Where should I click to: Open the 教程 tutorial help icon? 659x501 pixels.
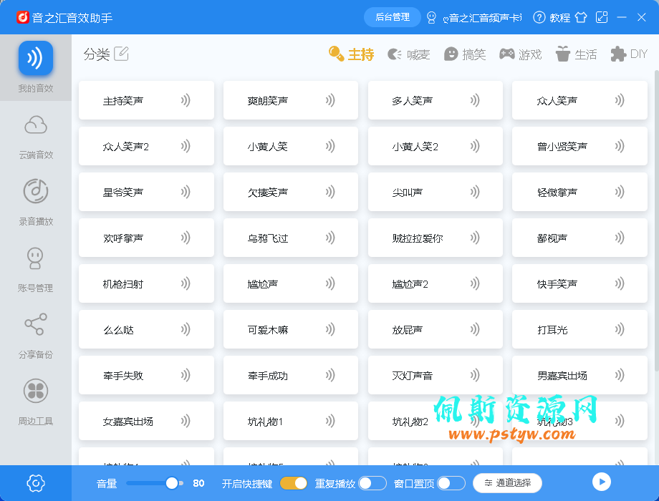click(x=539, y=17)
